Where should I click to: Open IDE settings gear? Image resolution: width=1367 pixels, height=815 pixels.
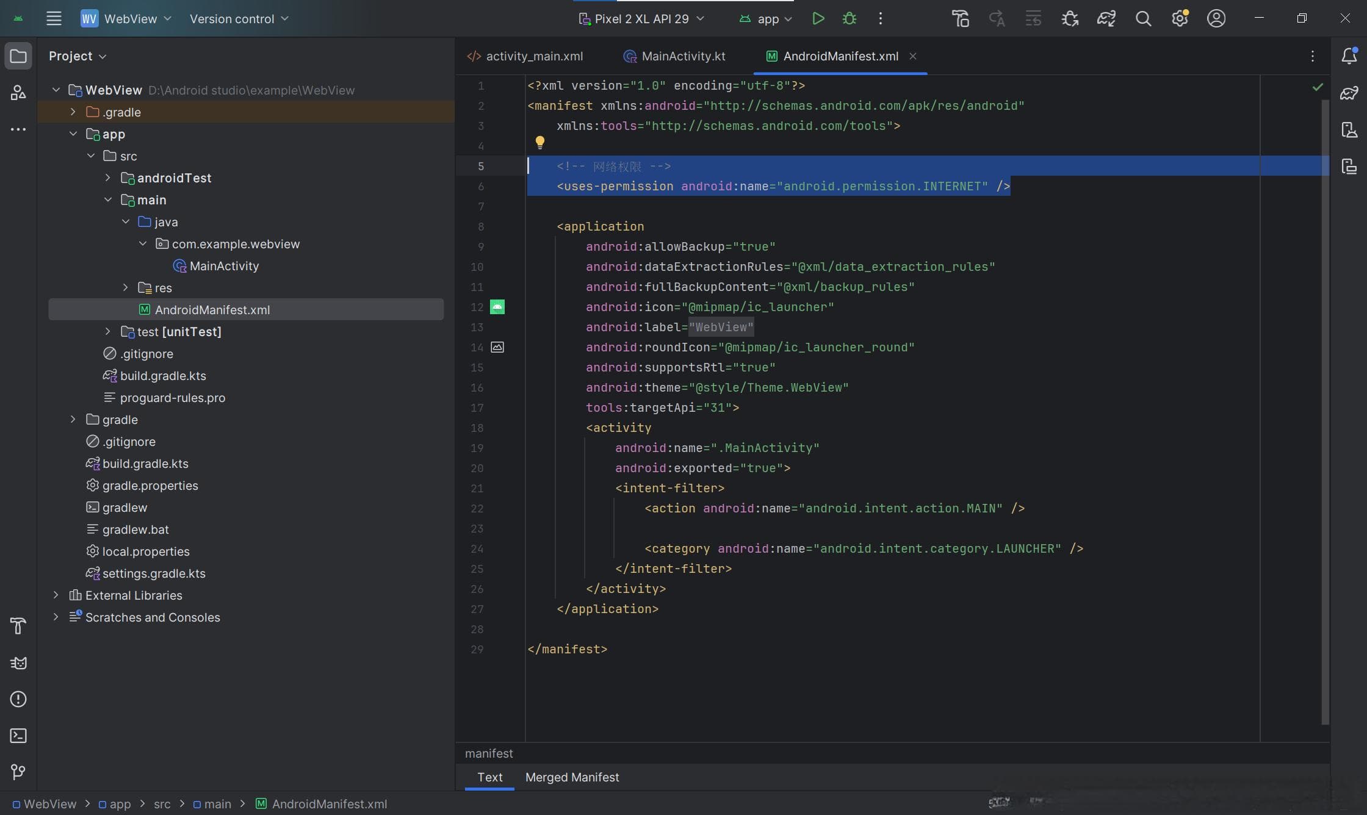[x=1180, y=18]
